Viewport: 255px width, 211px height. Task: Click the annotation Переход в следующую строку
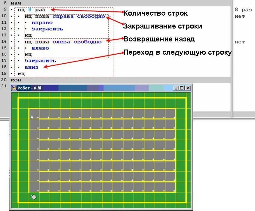177,53
